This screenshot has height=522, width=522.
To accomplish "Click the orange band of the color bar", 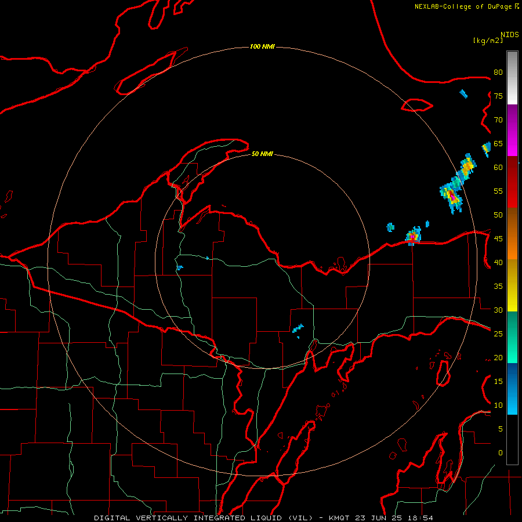I will pos(512,233).
